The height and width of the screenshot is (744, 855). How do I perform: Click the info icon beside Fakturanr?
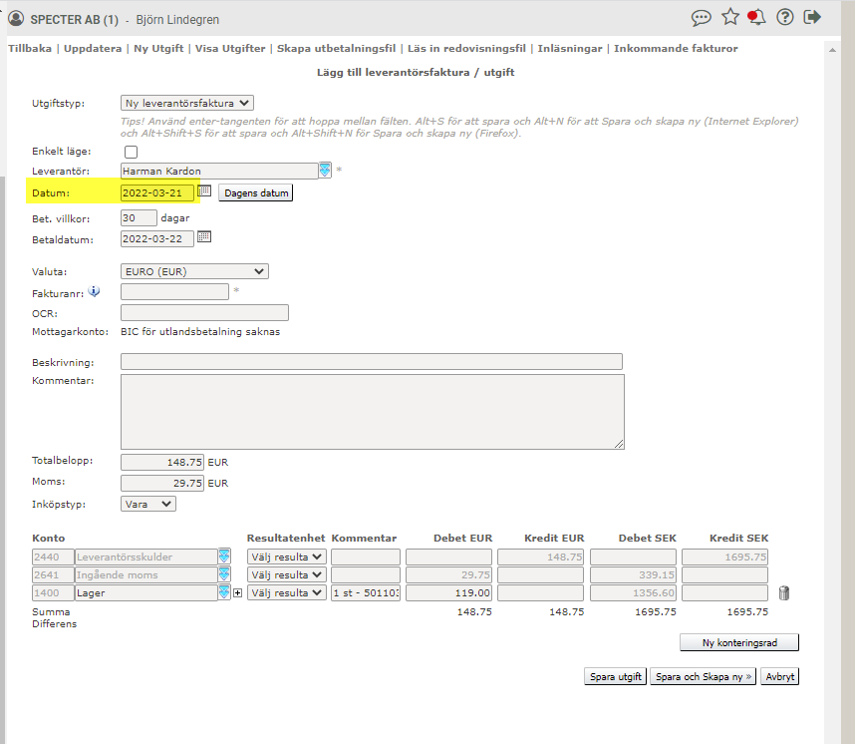pyautogui.click(x=94, y=291)
